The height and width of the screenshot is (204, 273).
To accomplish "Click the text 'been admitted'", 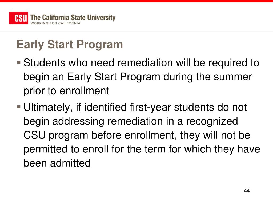I will tap(57, 163).
